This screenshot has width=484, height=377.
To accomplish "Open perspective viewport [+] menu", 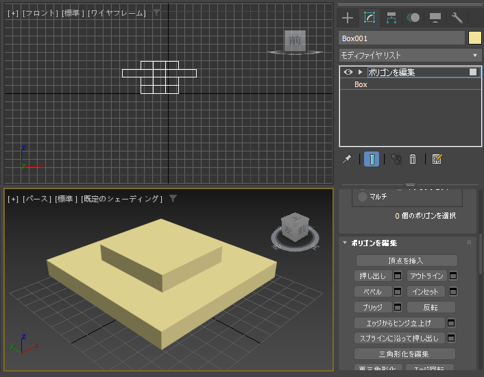I will coord(13,199).
